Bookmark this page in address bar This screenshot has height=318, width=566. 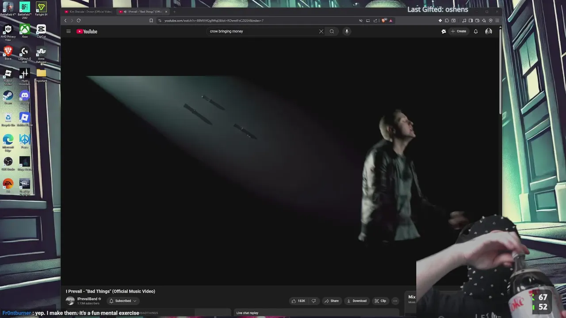tap(151, 20)
